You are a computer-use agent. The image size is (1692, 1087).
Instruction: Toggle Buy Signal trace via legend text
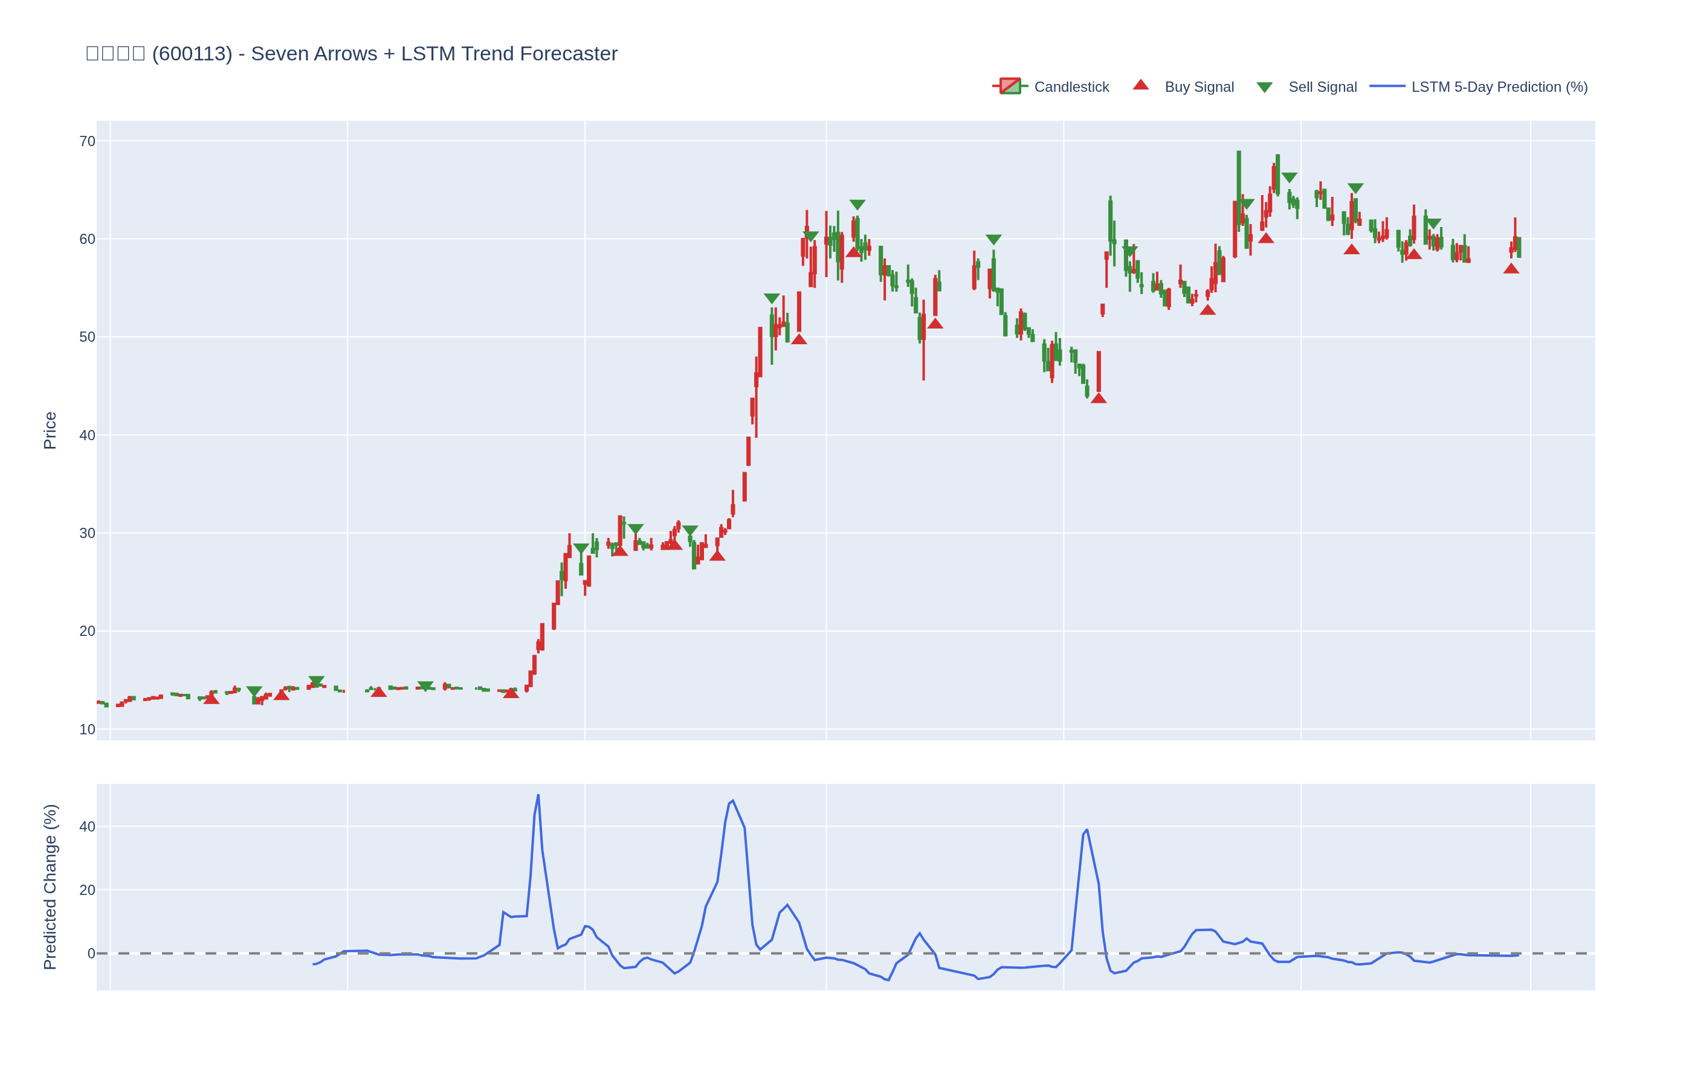[x=1198, y=87]
